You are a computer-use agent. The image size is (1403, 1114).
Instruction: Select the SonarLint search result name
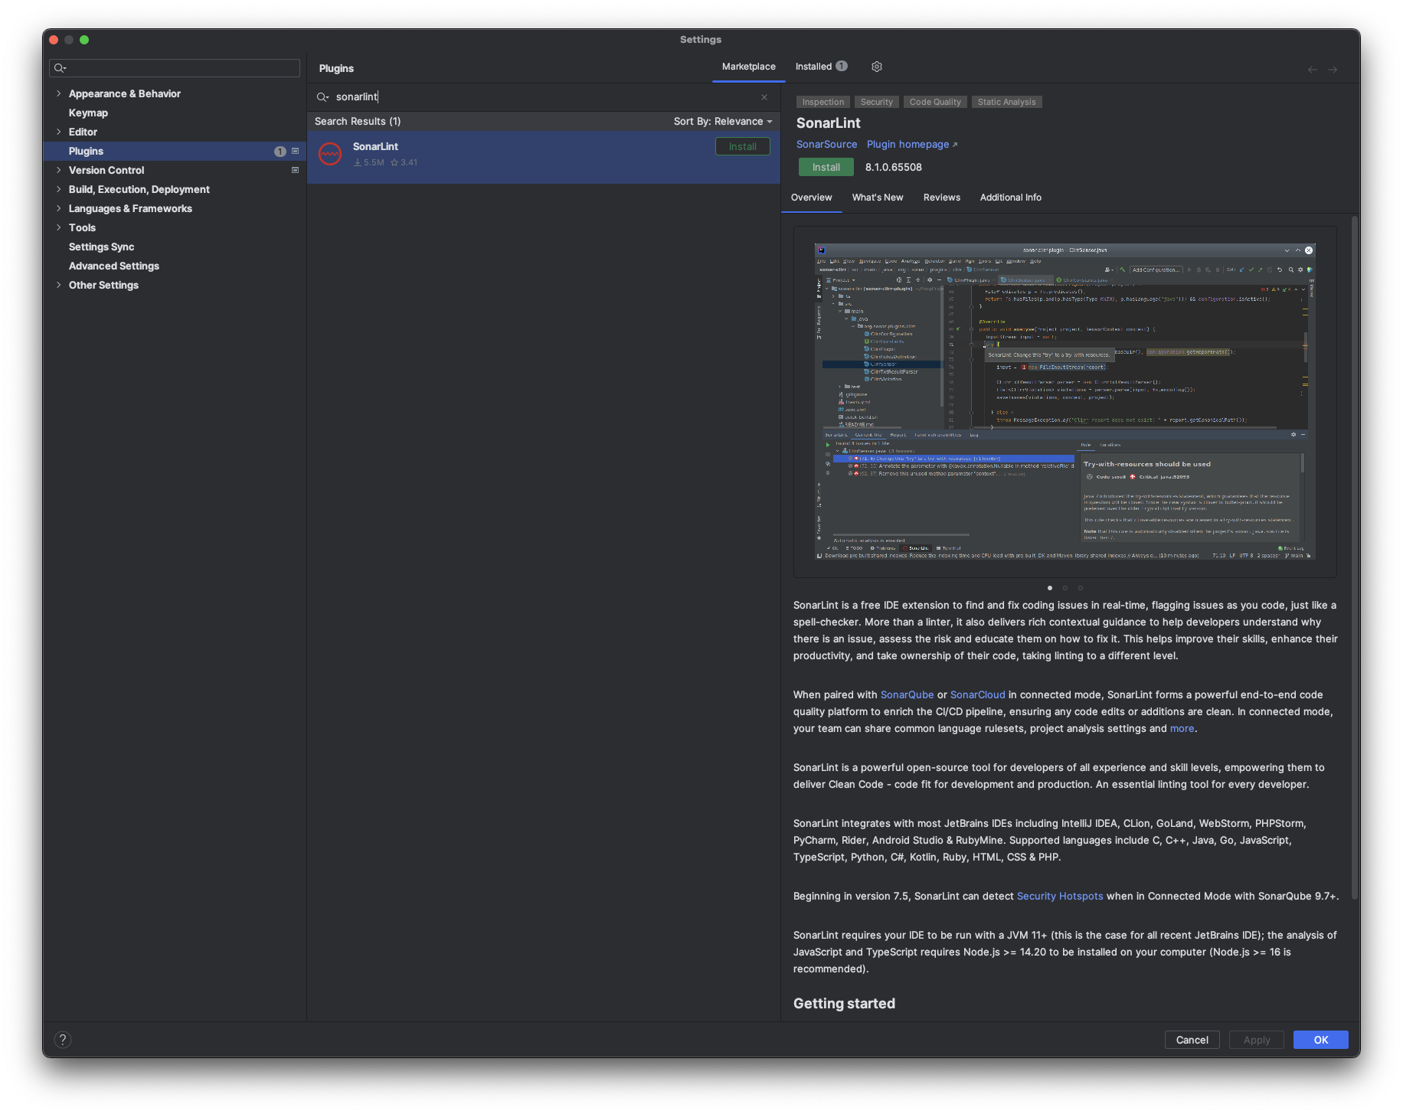[375, 146]
